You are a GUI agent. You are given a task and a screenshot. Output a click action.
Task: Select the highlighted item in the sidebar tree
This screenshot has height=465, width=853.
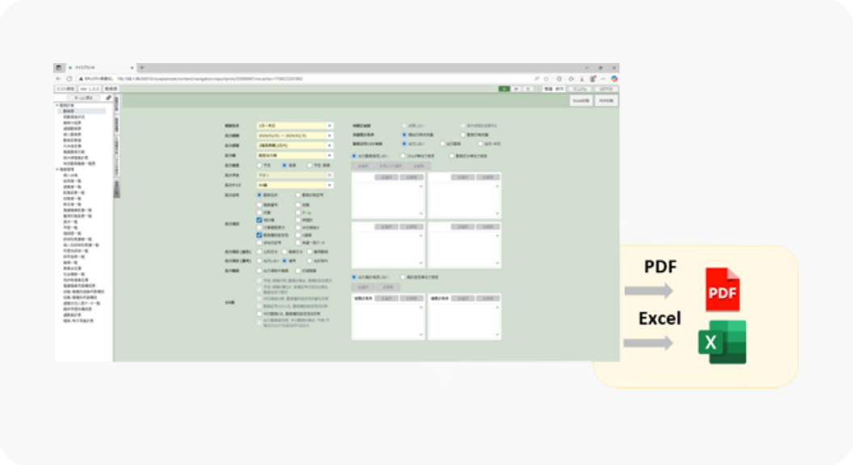pyautogui.click(x=83, y=111)
